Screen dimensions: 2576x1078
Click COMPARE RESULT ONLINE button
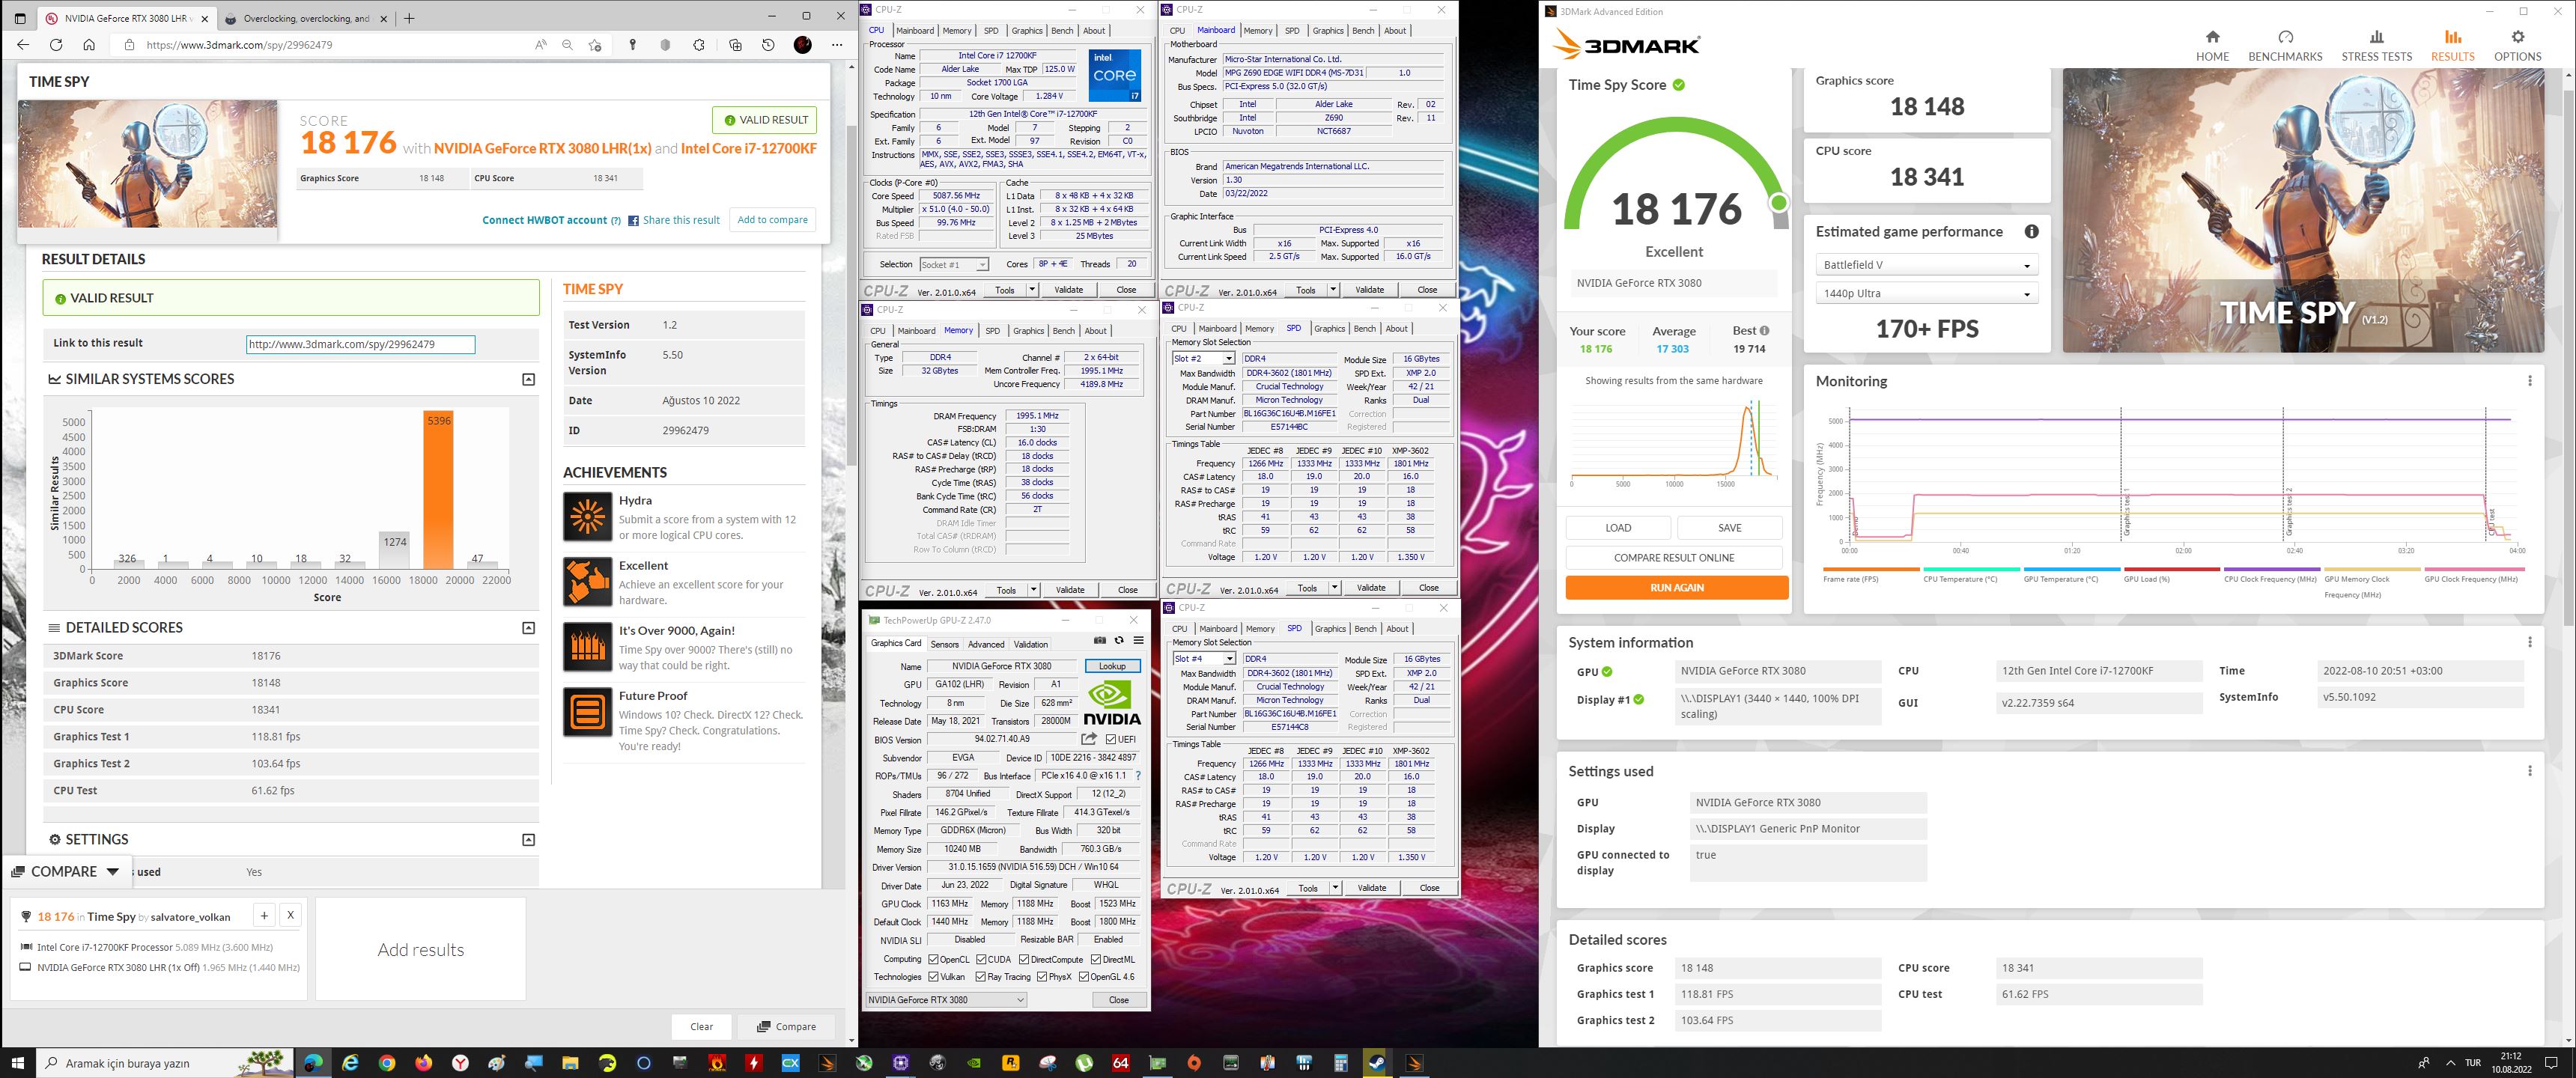[1674, 558]
